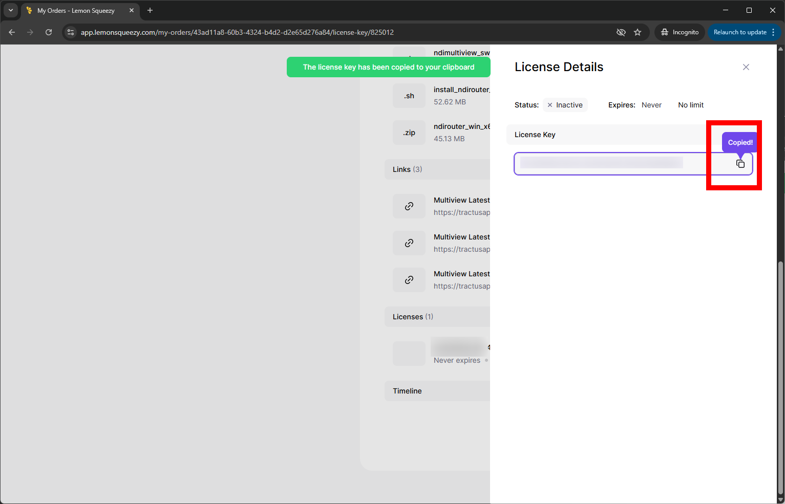
Task: Click Relaunch to update button
Action: click(x=739, y=32)
